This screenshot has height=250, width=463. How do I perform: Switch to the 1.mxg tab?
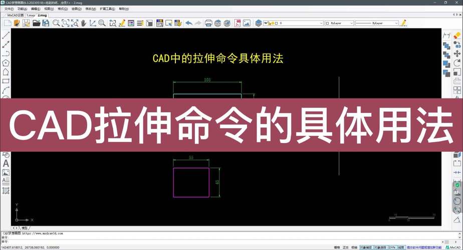pos(31,15)
